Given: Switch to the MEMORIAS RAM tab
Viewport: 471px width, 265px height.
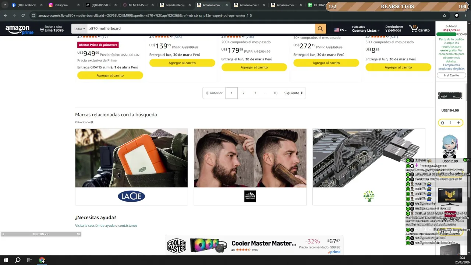Looking at the screenshot, I should tap(137, 5).
